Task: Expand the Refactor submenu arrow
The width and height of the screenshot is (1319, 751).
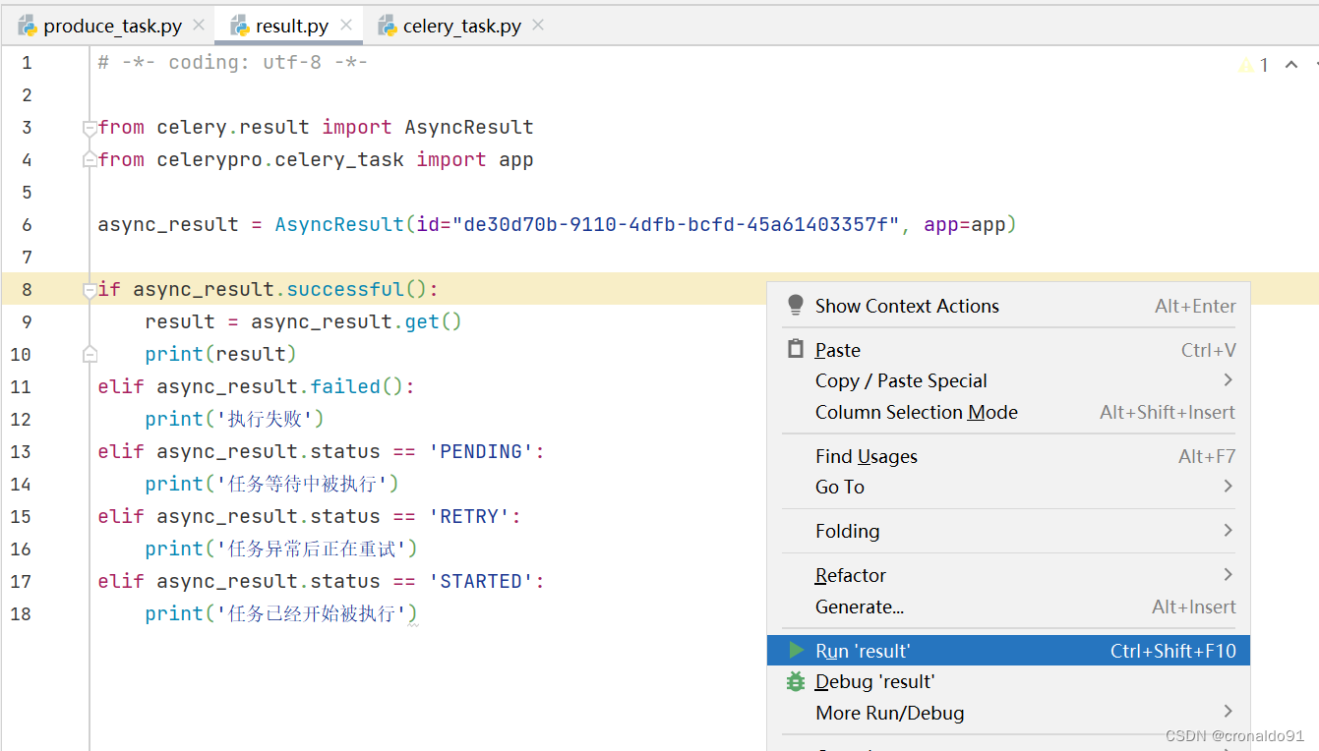Action: tap(1228, 574)
